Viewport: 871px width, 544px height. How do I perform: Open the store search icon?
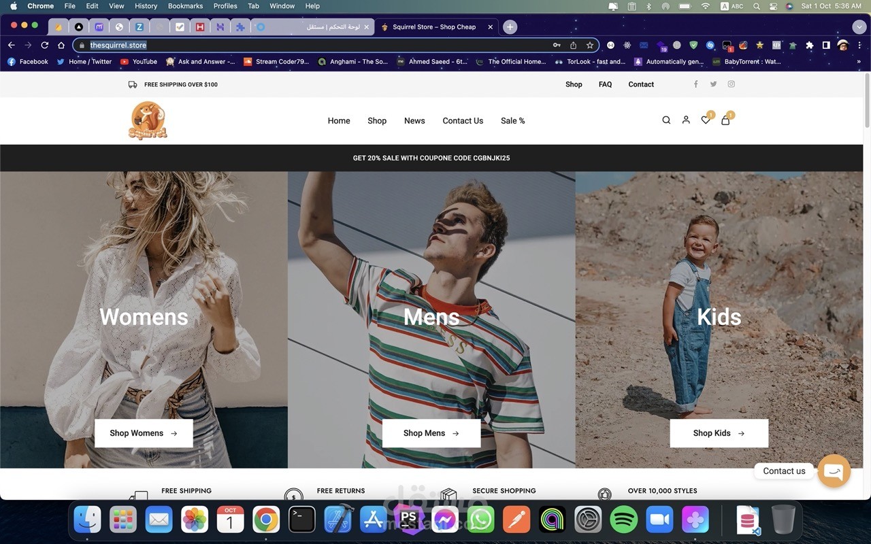coord(666,120)
